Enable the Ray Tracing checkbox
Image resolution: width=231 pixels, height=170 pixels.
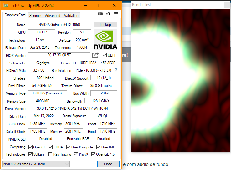pos(50,154)
